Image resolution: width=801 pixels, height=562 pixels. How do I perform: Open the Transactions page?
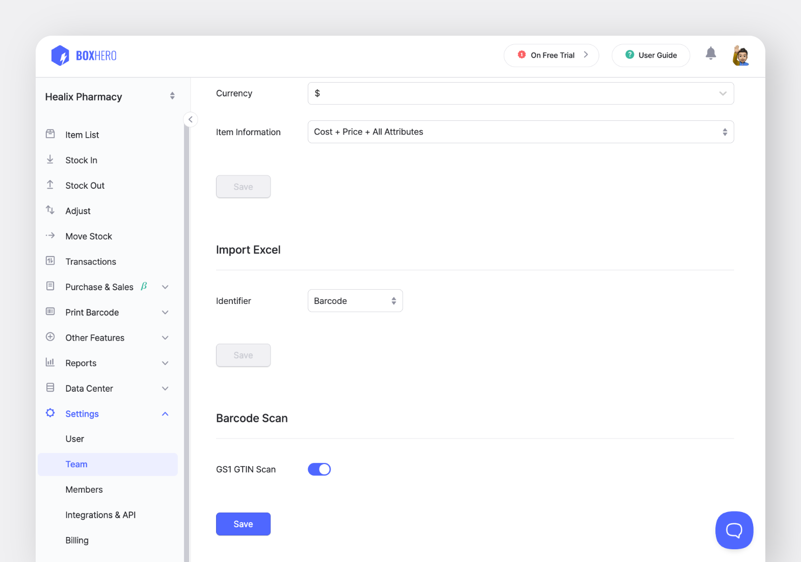coord(91,262)
